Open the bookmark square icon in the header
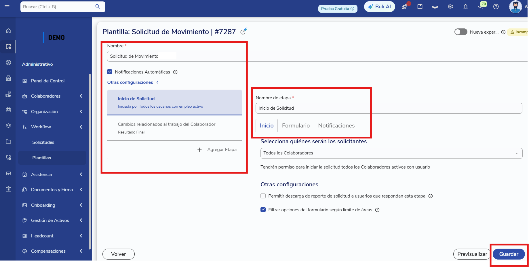This screenshot has width=529, height=267. [x=420, y=7]
